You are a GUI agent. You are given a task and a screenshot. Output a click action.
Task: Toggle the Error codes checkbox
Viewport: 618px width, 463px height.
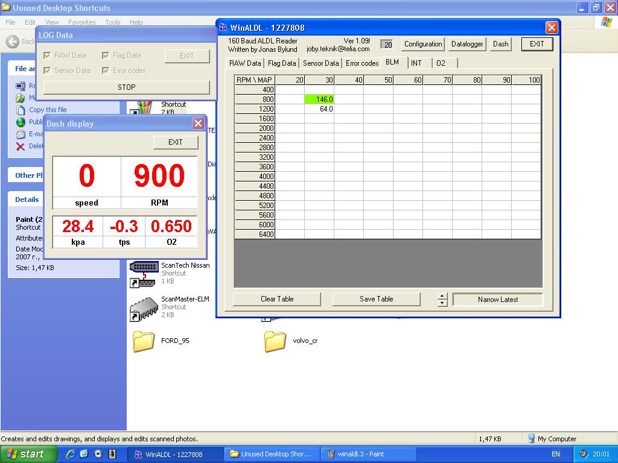(106, 71)
